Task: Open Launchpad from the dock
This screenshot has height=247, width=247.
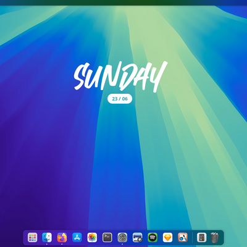Action: tap(32, 238)
